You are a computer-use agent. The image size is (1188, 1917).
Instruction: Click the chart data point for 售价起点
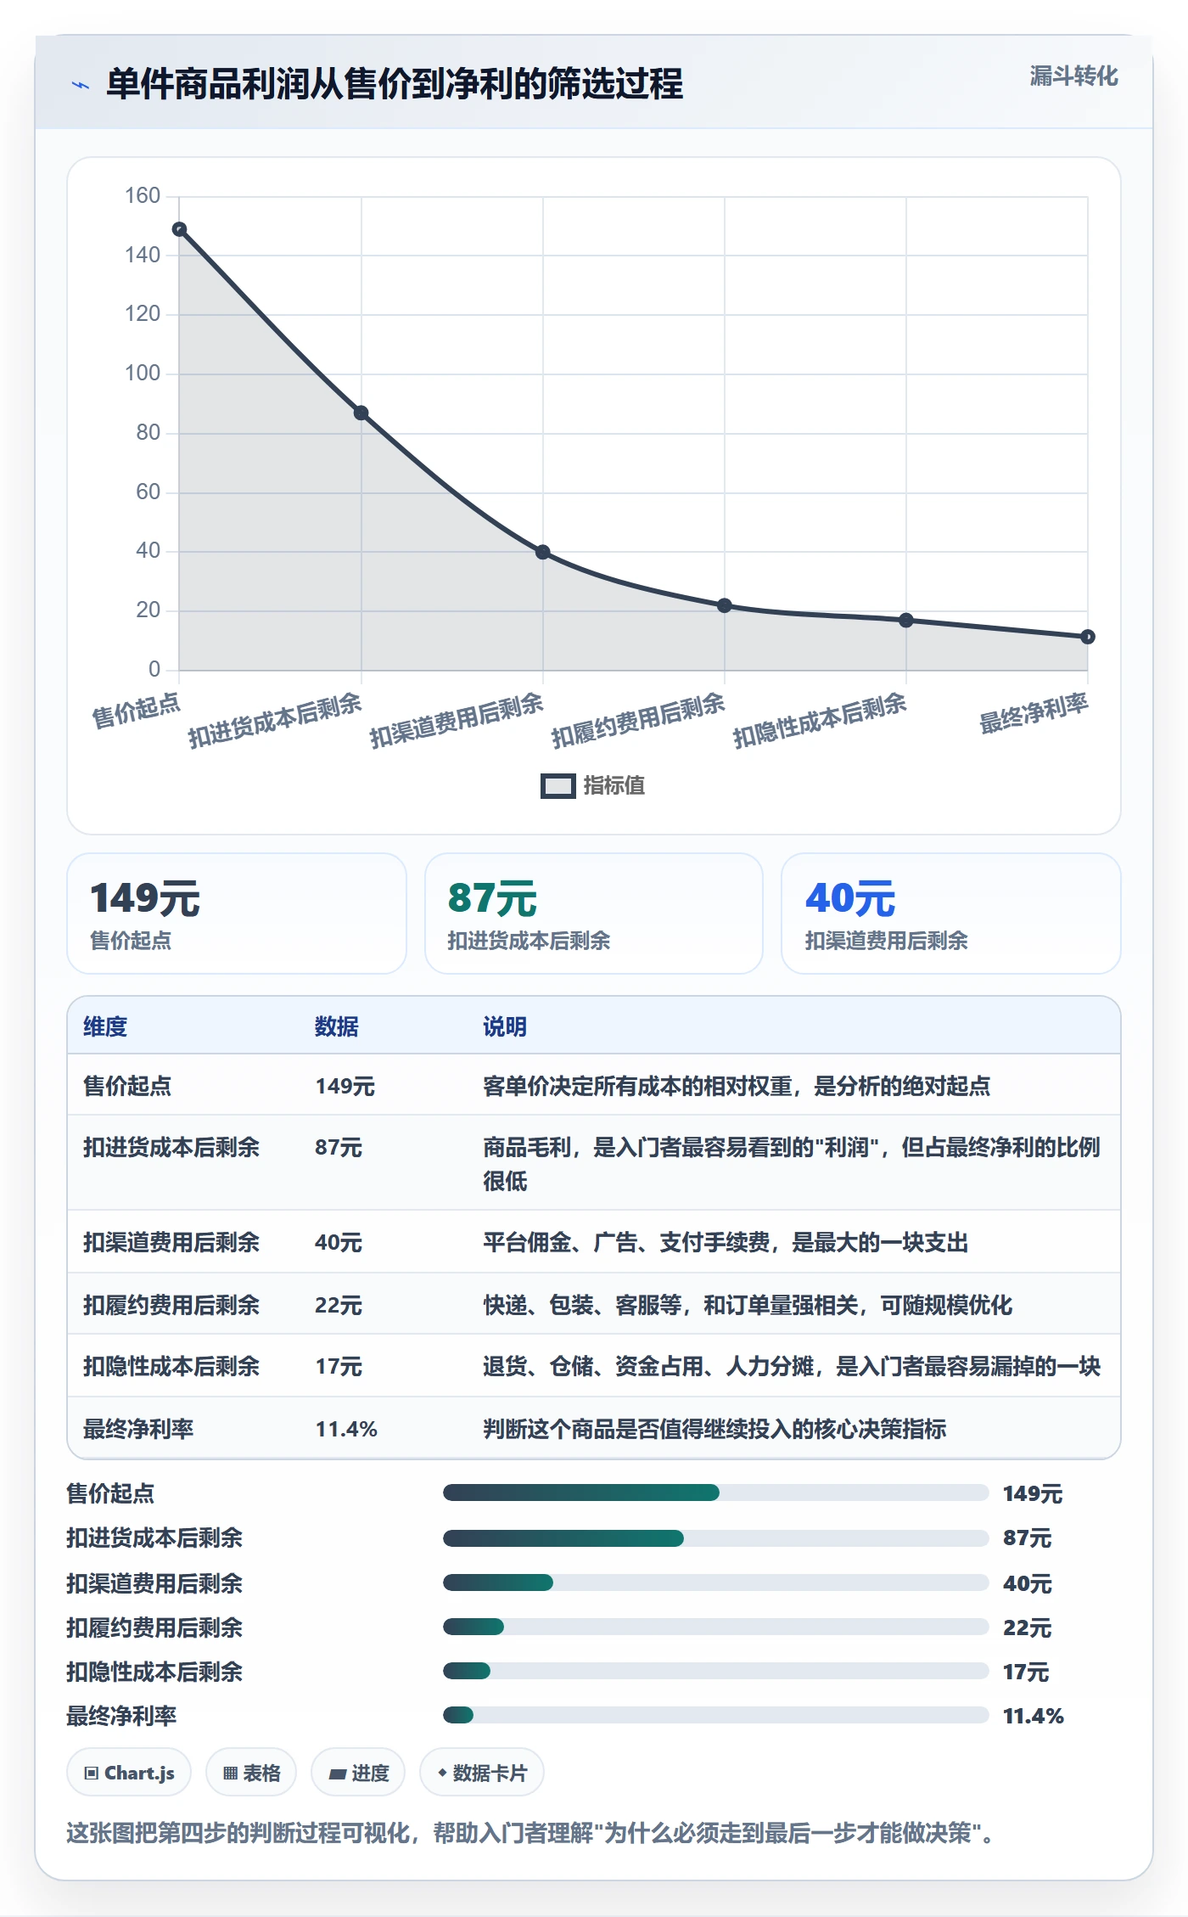179,229
